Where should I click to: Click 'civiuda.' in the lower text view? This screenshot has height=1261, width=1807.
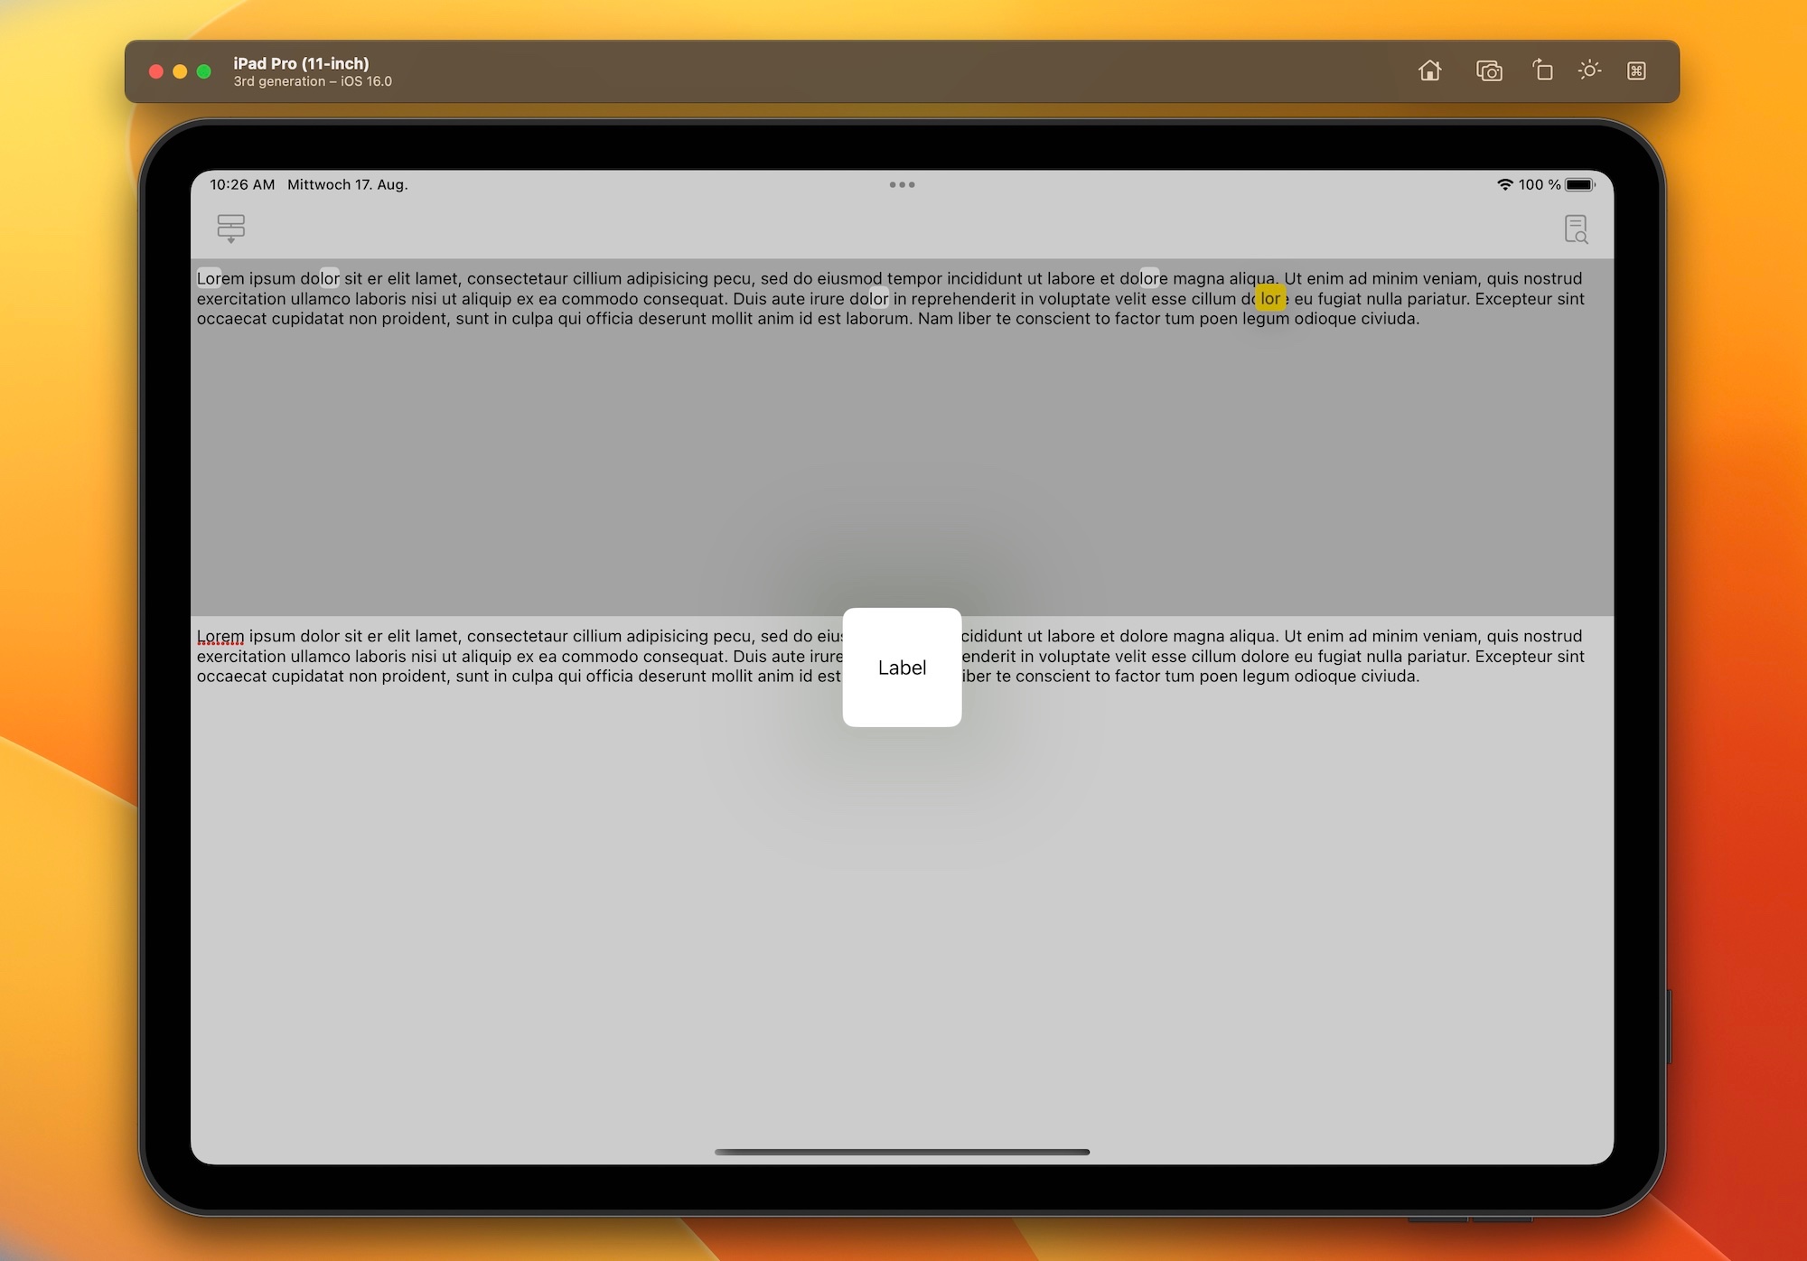(x=1390, y=676)
